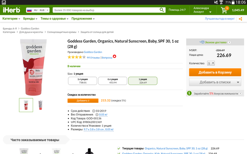Toggle the Текущие товары checkbox

point(119,149)
